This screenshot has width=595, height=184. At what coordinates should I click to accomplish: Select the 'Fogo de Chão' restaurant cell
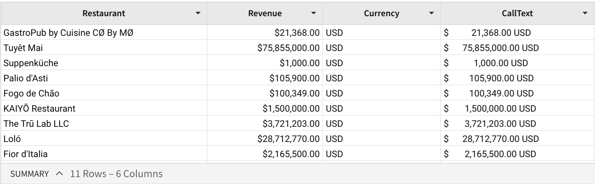(x=104, y=93)
